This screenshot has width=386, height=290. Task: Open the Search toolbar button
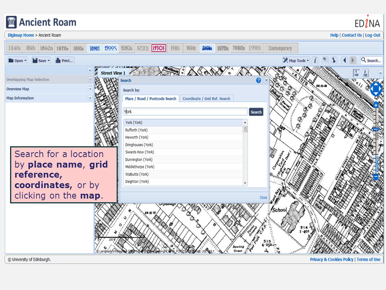coord(371,60)
